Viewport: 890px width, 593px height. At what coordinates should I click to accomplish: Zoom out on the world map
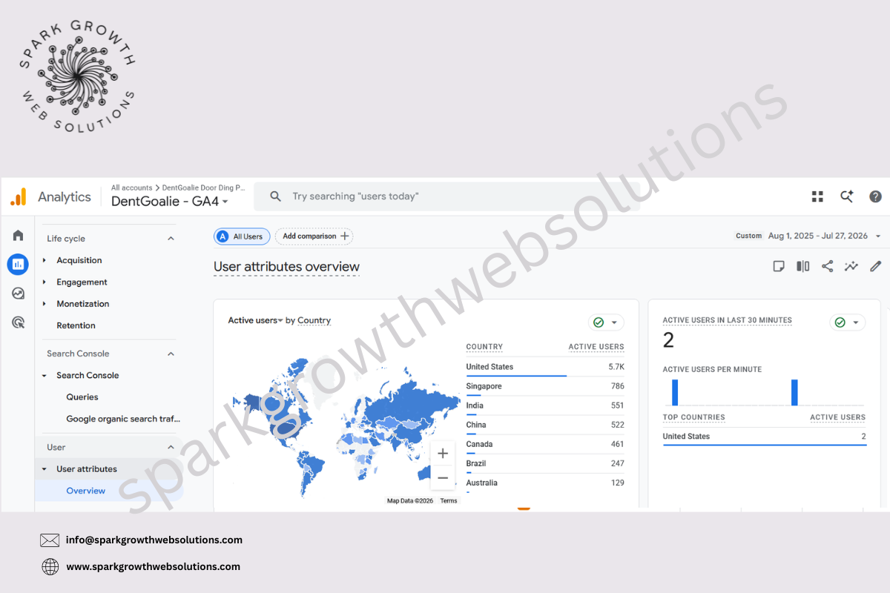(443, 477)
